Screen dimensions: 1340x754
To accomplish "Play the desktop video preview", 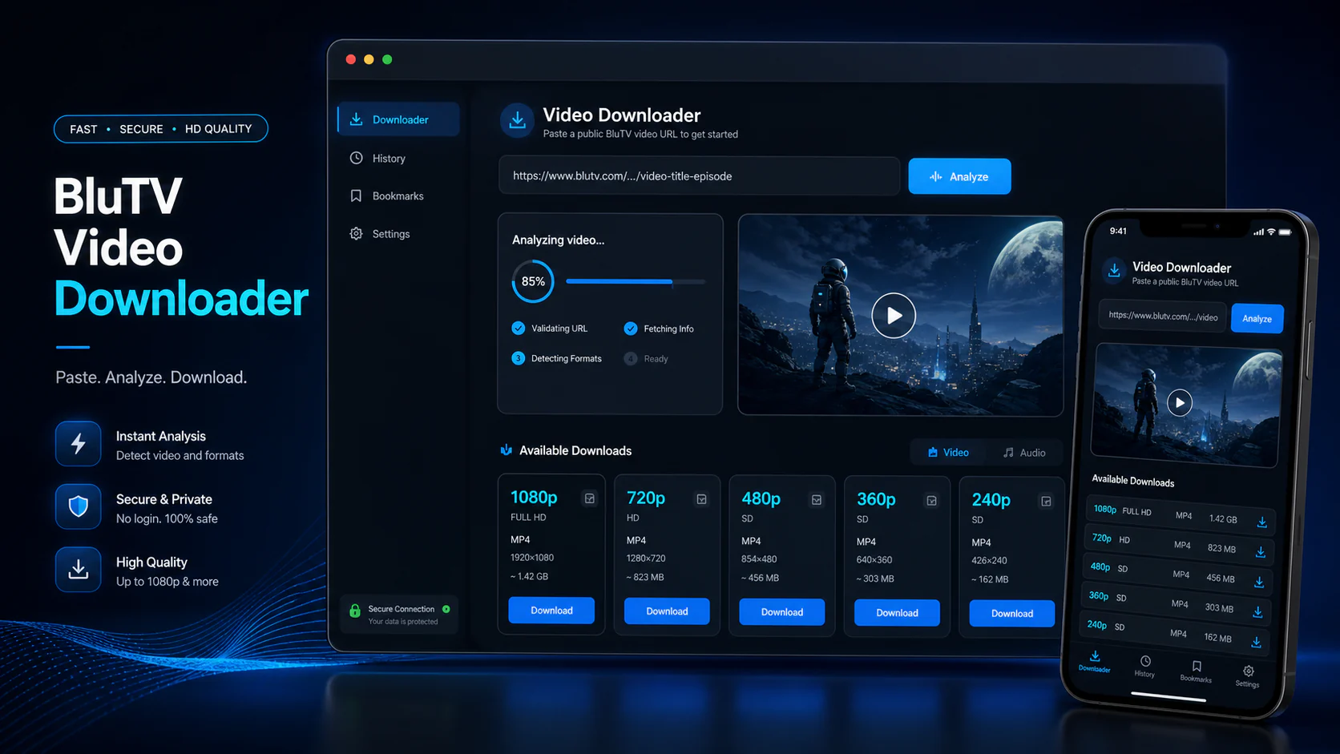I will pos(894,316).
